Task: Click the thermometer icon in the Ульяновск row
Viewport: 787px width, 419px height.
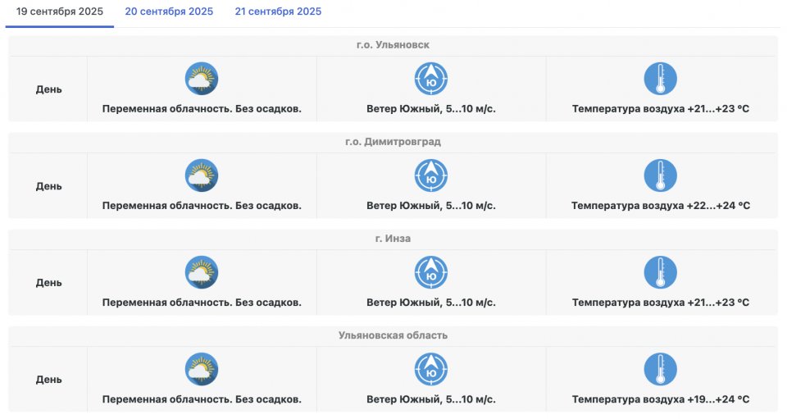Action: click(660, 79)
